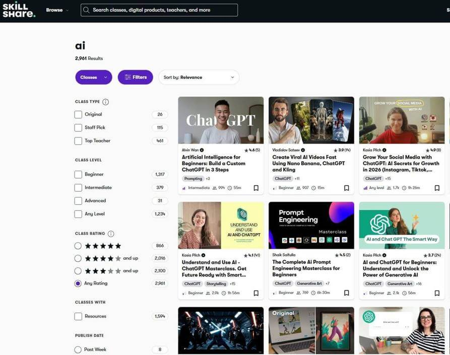
Task: Click the clock icon beside 6h 30m
Action: (x=313, y=293)
